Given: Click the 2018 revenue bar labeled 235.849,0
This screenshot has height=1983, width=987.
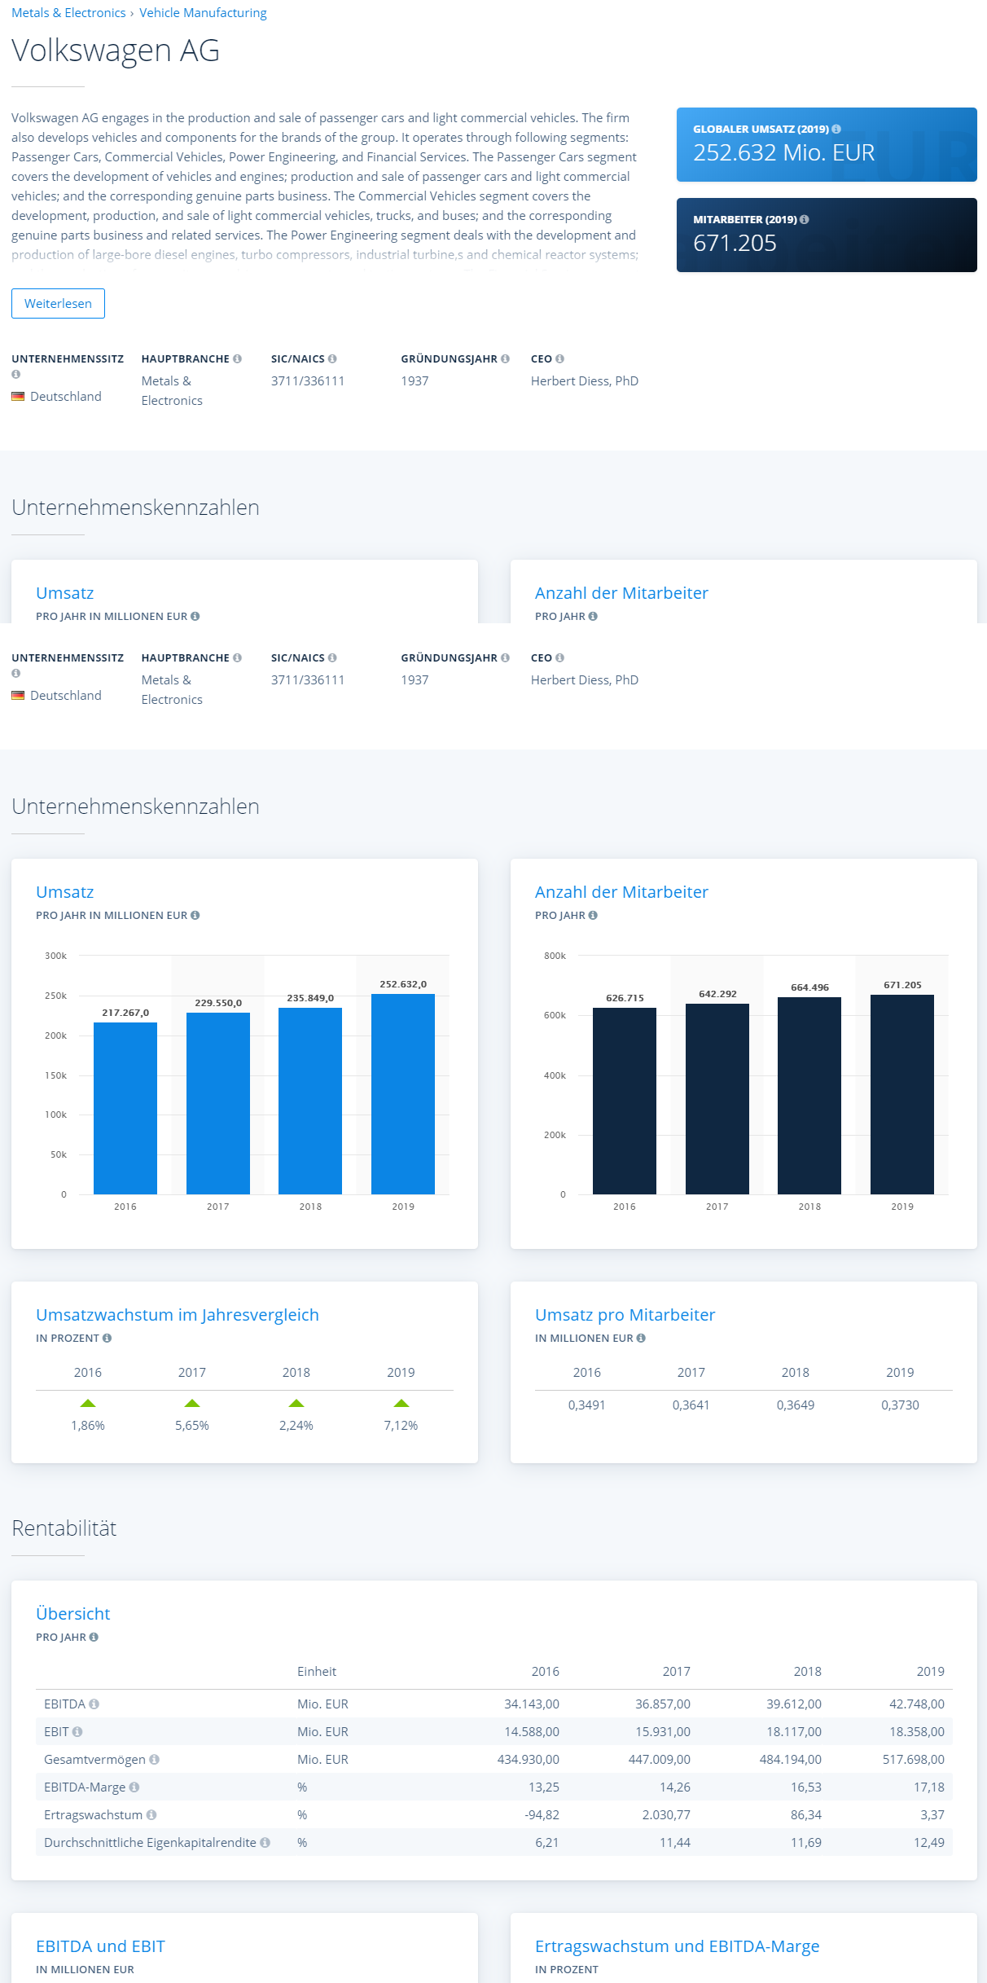Looking at the screenshot, I should point(310,1101).
